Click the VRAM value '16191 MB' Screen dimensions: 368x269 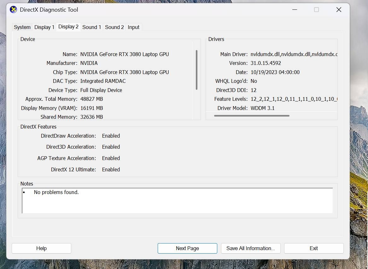tap(91, 108)
